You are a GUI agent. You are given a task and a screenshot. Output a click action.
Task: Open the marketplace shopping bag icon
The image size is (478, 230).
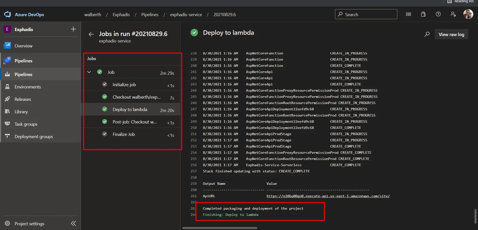[423, 14]
